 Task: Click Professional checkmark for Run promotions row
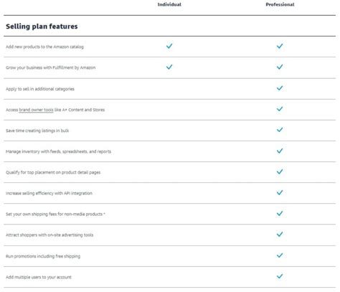(280, 255)
